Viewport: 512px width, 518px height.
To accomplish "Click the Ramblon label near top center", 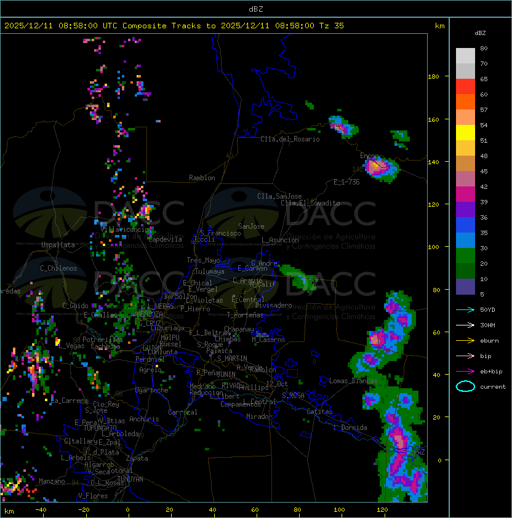I will (202, 178).
